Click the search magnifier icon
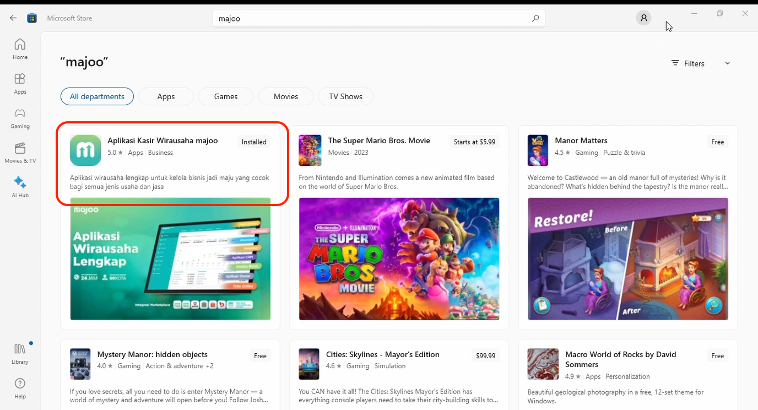 535,18
